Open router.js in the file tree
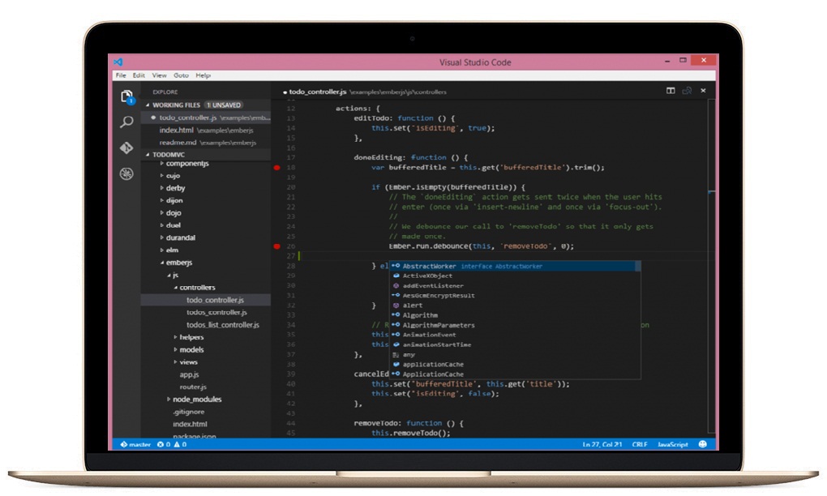This screenshot has height=496, width=827. pos(193,387)
